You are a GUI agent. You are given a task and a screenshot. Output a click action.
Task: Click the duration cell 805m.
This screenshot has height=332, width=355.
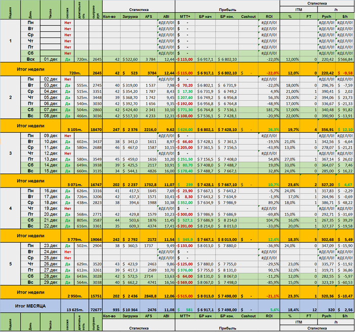pyautogui.click(x=82, y=220)
